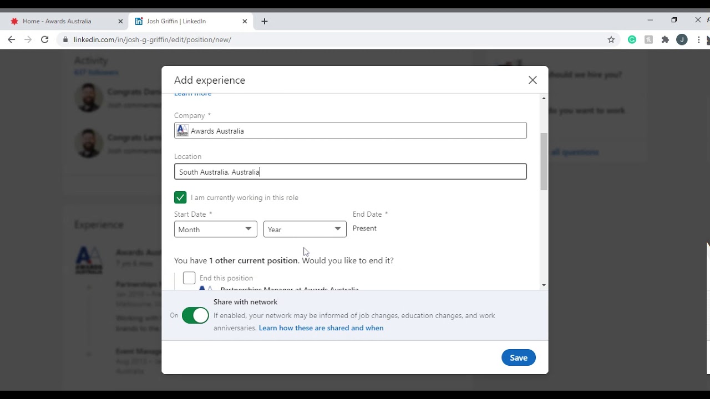Click the gray extension icon beside Grammarly
The width and height of the screenshot is (710, 399).
tap(648, 39)
